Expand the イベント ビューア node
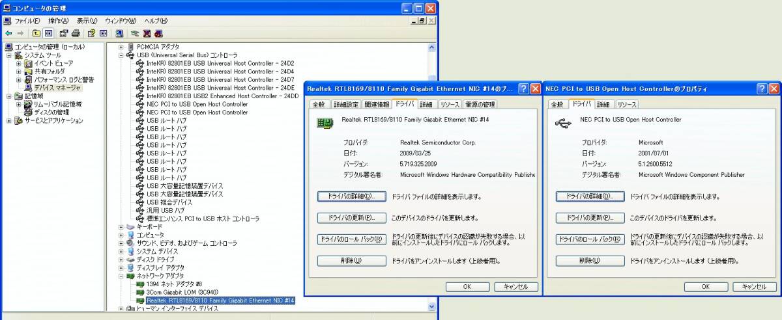 (x=19, y=64)
